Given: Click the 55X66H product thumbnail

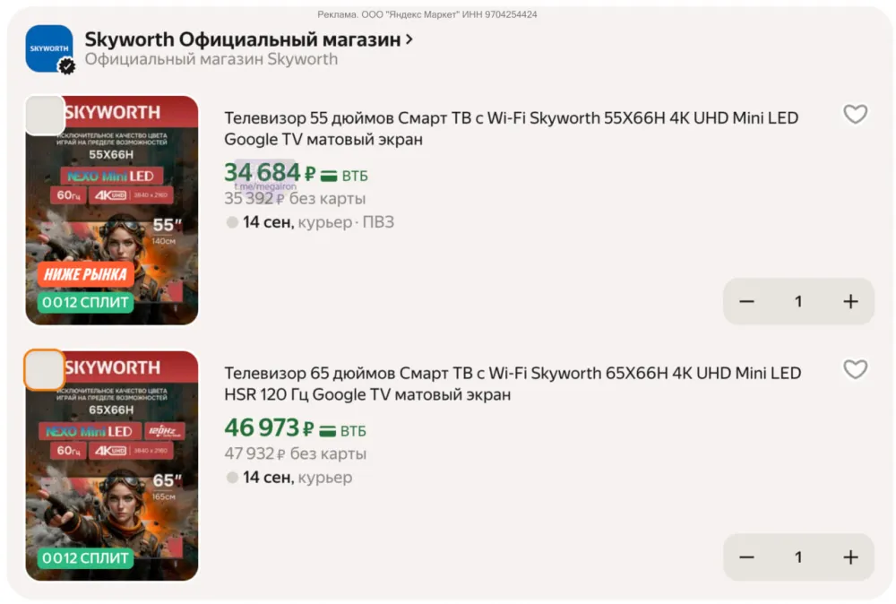Looking at the screenshot, I should pos(112,211).
